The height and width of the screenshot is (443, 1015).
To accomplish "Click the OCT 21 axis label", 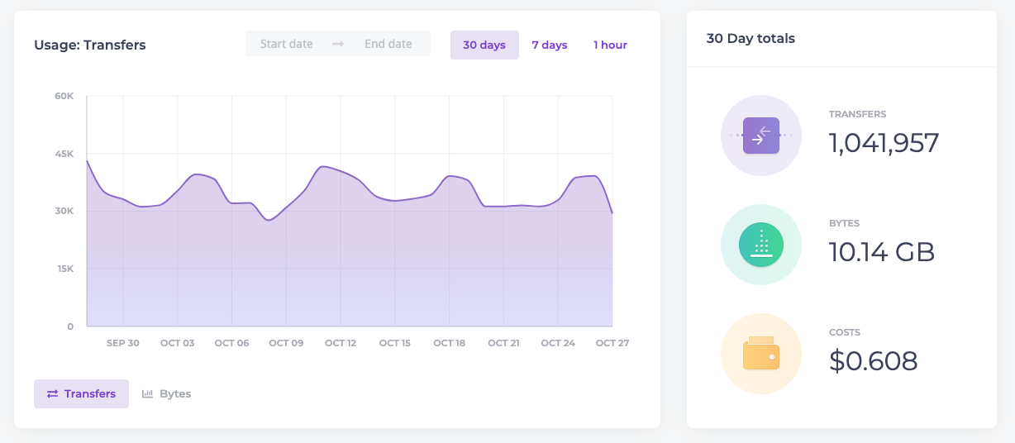I will click(503, 343).
